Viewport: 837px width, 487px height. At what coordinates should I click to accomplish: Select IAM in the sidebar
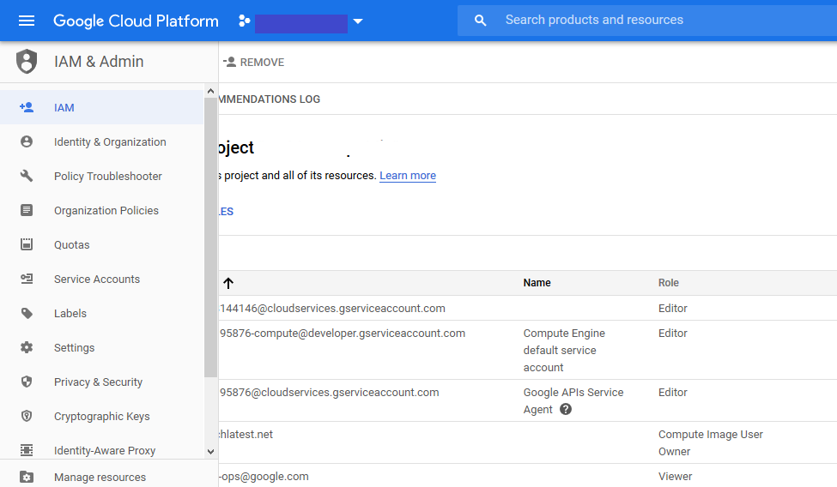[x=101, y=107]
